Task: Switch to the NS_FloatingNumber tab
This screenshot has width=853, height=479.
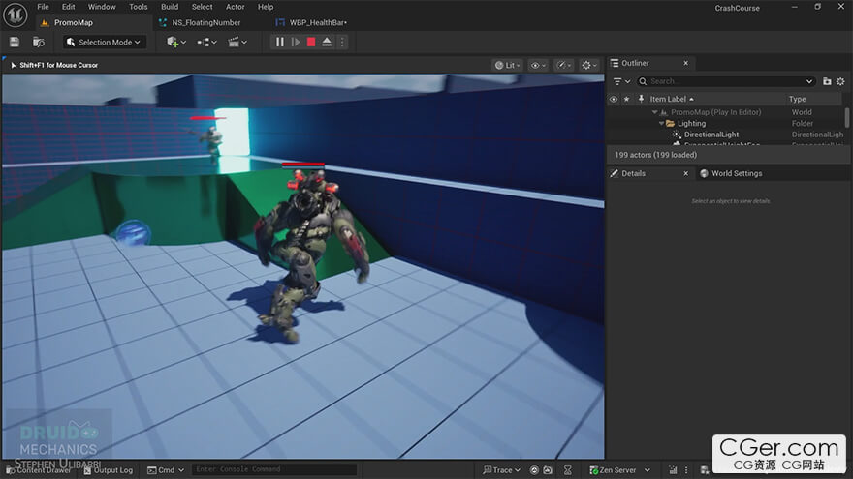Action: tap(206, 22)
